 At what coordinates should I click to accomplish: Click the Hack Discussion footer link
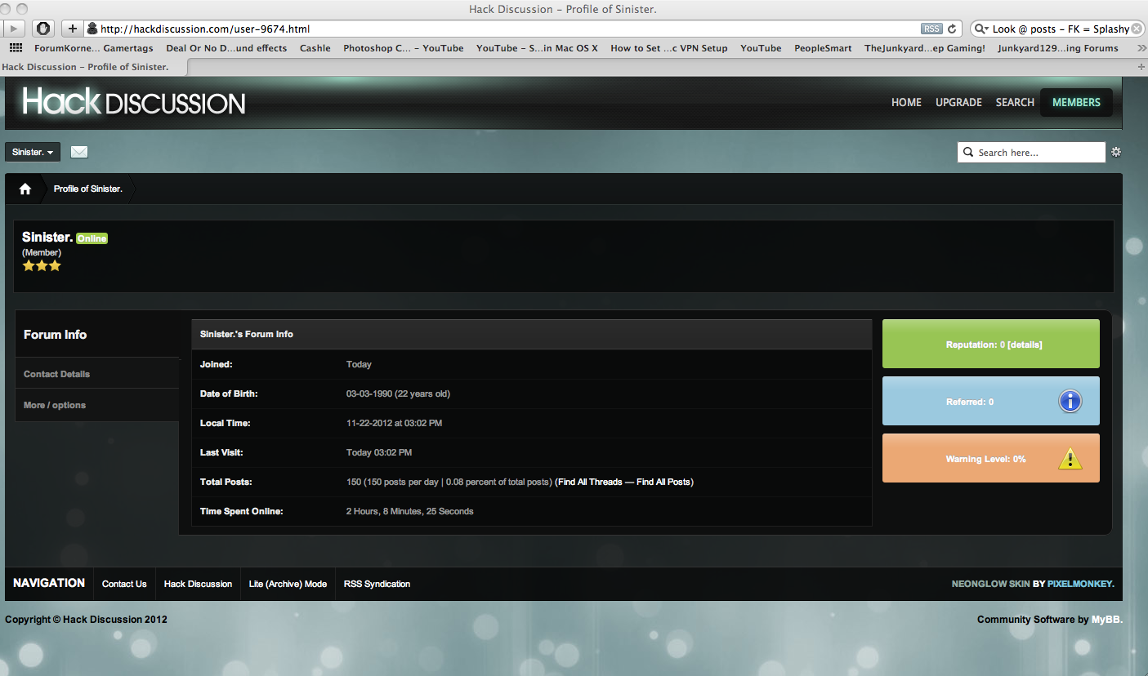click(198, 584)
